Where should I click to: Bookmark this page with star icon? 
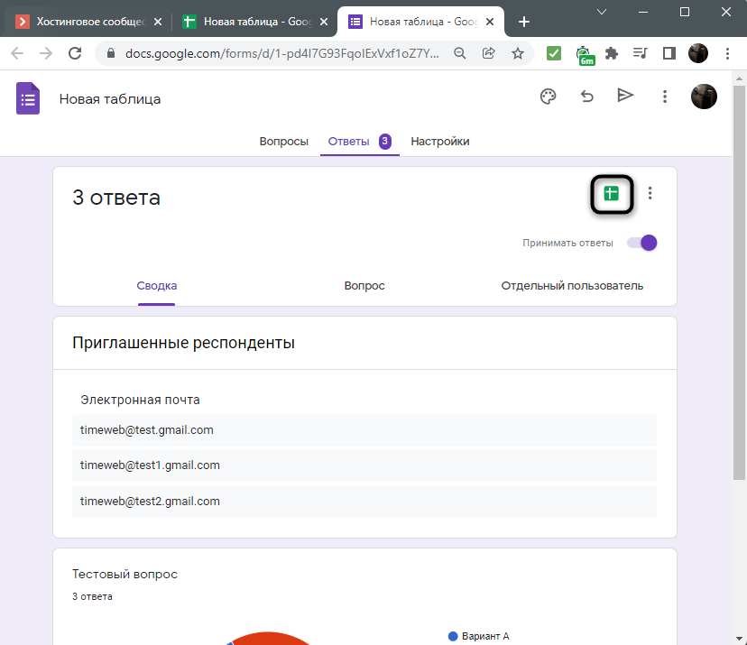click(x=518, y=53)
